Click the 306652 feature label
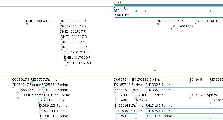The height and width of the screenshot is (120, 223). coord(120,80)
